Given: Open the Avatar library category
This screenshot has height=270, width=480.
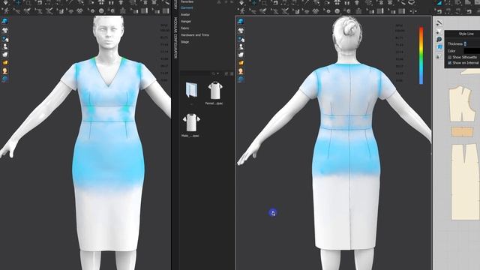Looking at the screenshot, I should click(185, 14).
